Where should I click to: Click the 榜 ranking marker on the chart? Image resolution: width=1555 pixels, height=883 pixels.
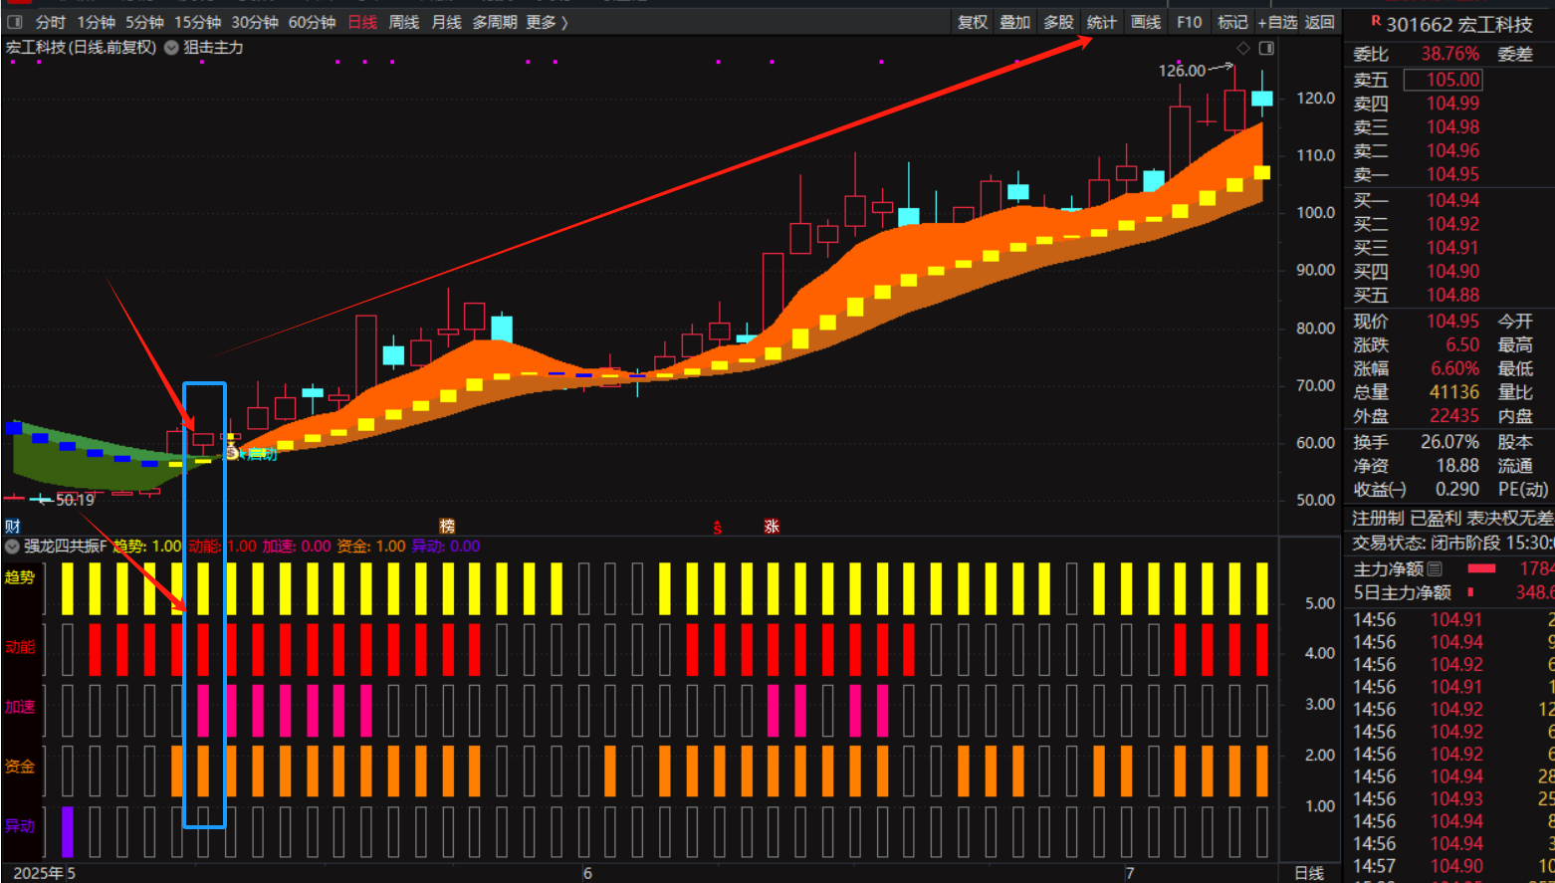pos(447,527)
